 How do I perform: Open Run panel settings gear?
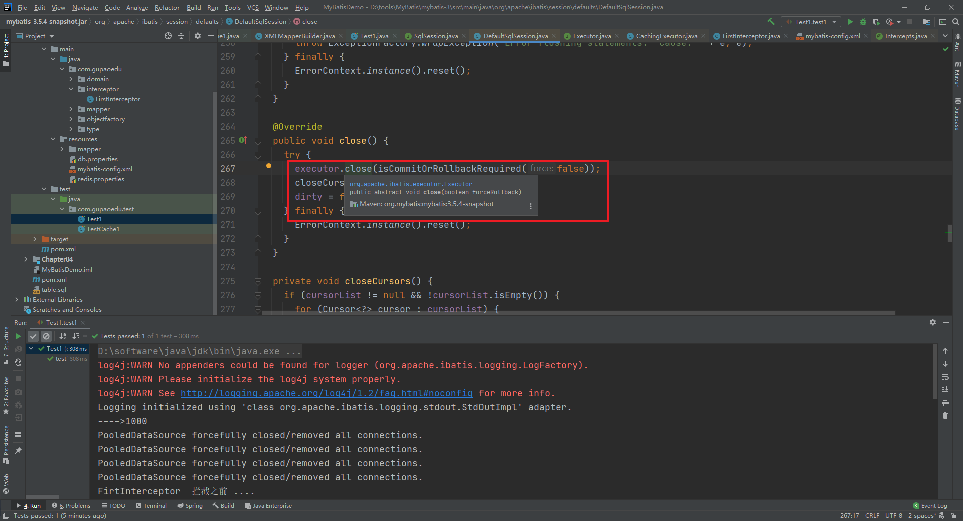pos(933,322)
